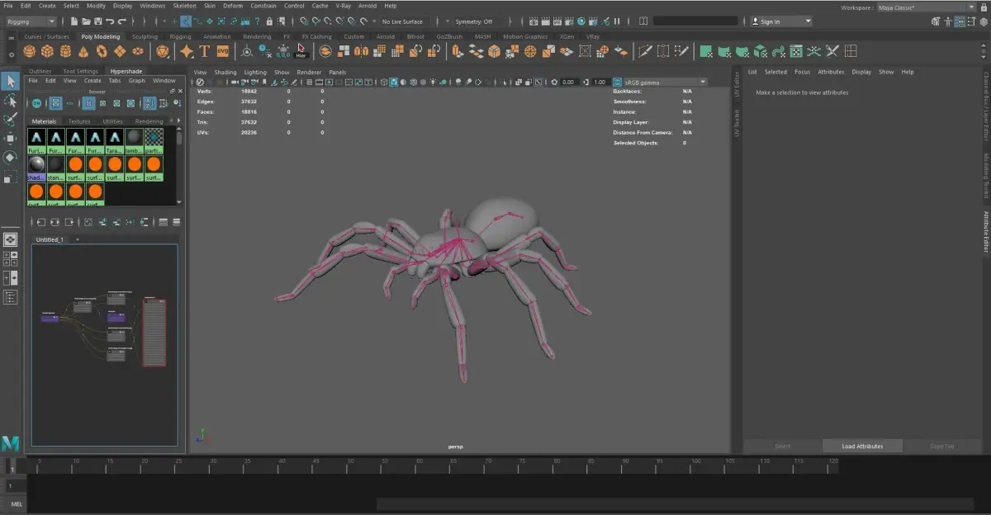Create a polygon sphere from the shelf
The width and height of the screenshot is (991, 515).
pyautogui.click(x=29, y=51)
